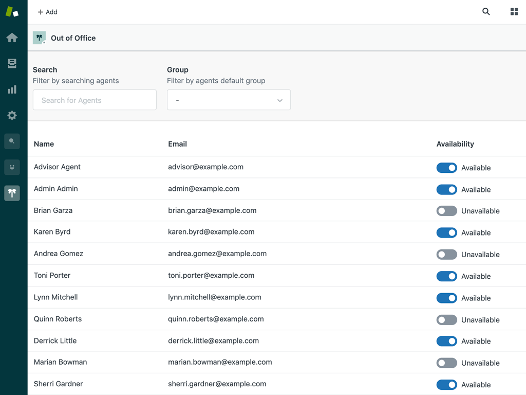The width and height of the screenshot is (526, 395).
Task: Select the magnifier search app in the sidebar
Action: point(12,141)
